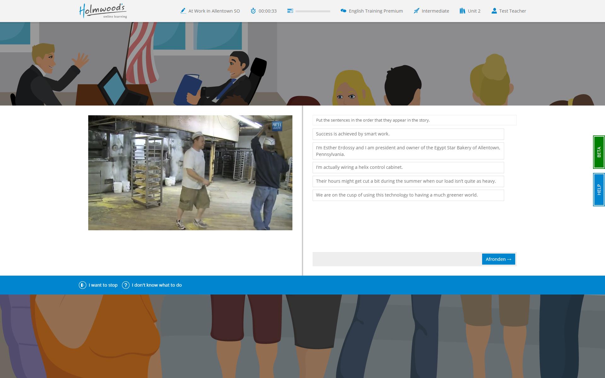Select the Esther Erdossy bakery sentence
Screen dimensions: 605x378
point(408,151)
